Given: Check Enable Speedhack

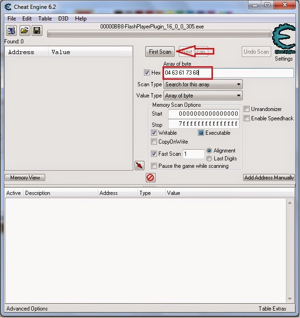Looking at the screenshot, I should pyautogui.click(x=246, y=118).
